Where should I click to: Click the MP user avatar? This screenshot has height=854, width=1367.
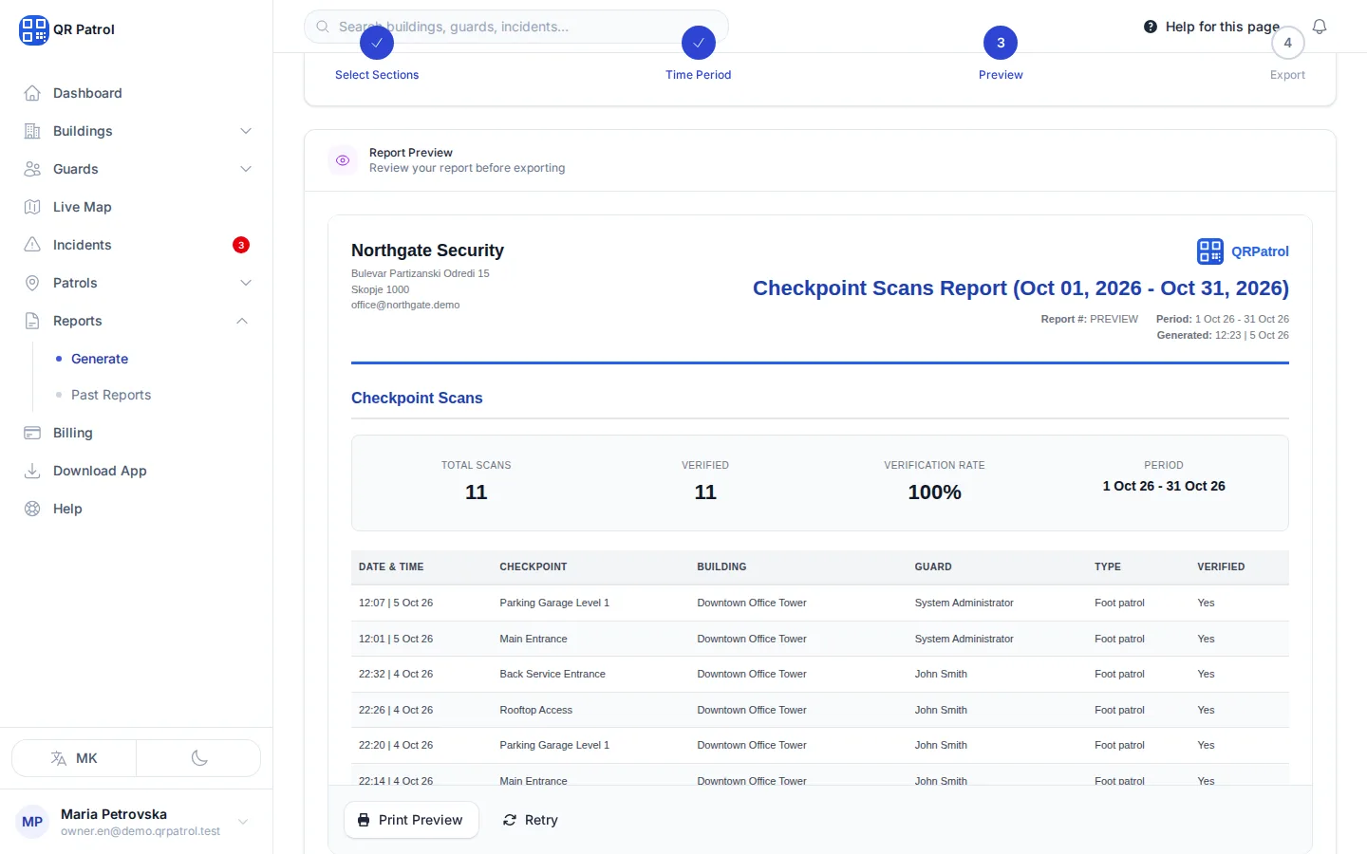pos(32,822)
